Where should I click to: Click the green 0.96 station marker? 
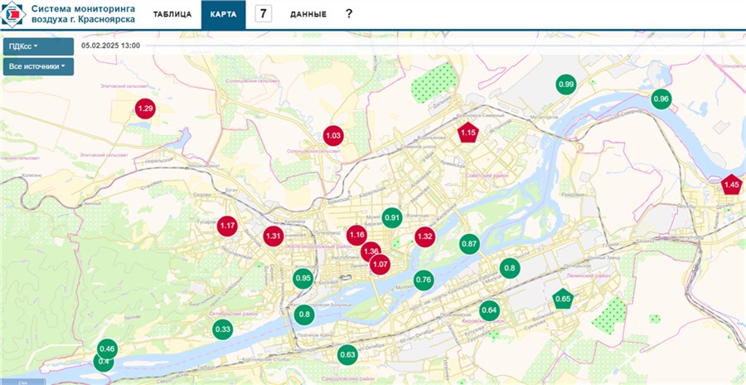click(661, 100)
